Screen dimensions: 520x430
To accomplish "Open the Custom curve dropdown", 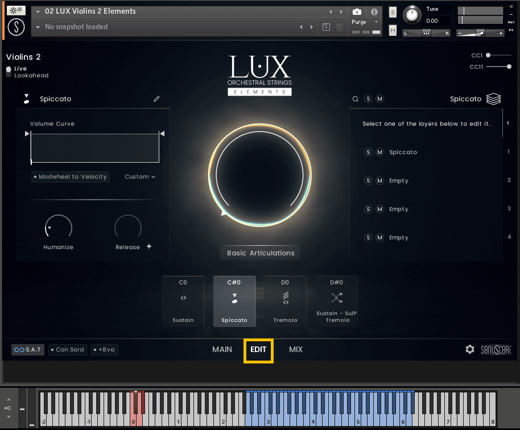I will [139, 176].
